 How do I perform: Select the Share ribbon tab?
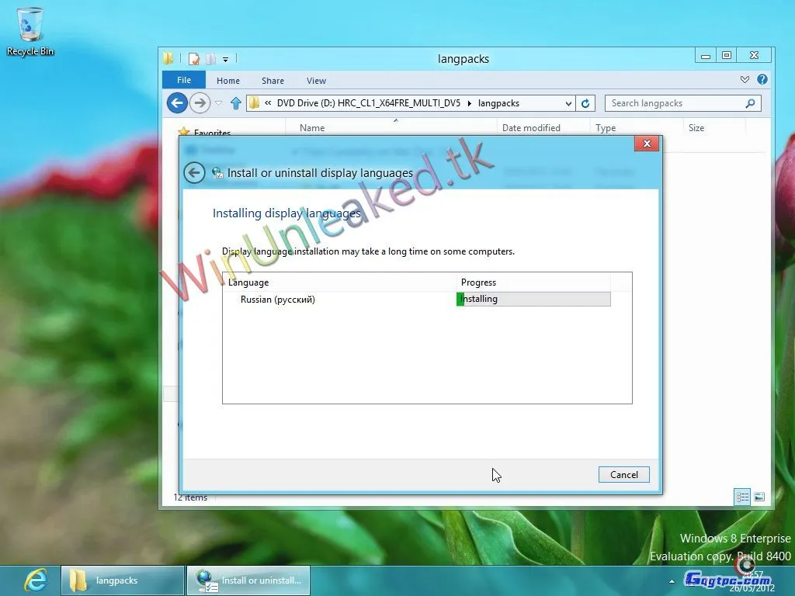[273, 81]
